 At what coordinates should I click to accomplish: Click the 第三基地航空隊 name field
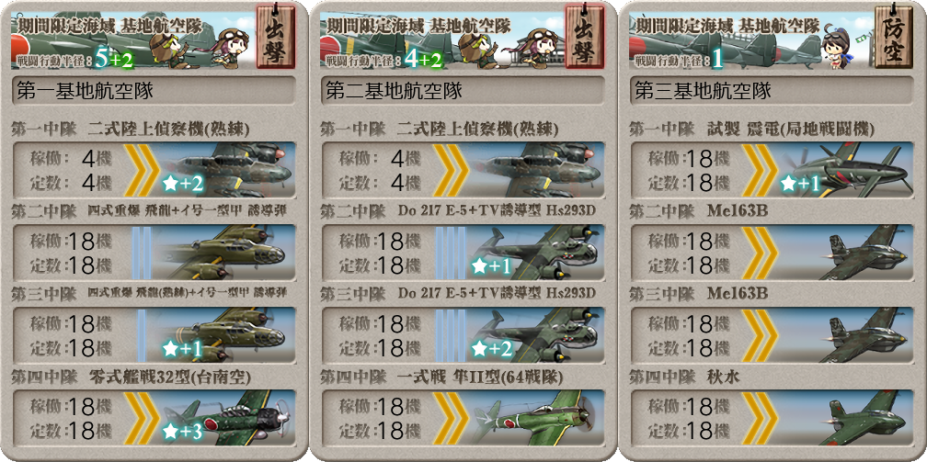[772, 91]
